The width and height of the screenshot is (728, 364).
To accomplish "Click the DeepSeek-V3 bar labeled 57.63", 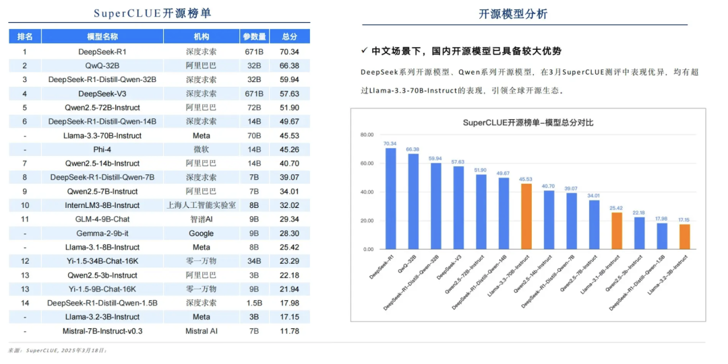I will [458, 208].
